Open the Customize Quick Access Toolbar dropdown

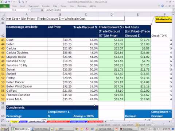(27, 2)
